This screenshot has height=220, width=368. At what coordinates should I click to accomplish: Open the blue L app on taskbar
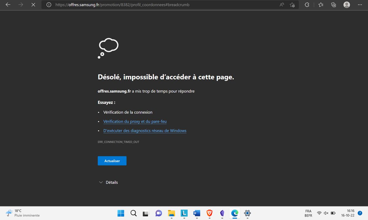click(184, 213)
